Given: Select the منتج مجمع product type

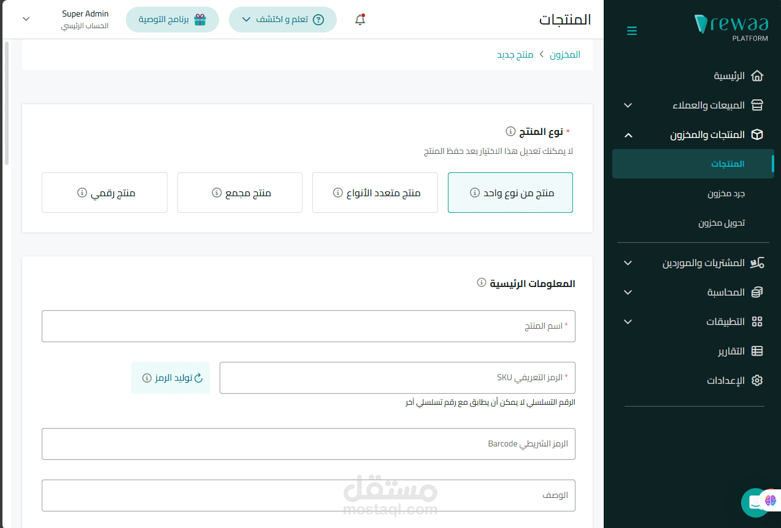Looking at the screenshot, I should click(239, 192).
